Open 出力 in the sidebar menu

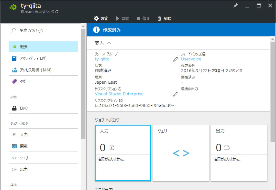[43, 169]
